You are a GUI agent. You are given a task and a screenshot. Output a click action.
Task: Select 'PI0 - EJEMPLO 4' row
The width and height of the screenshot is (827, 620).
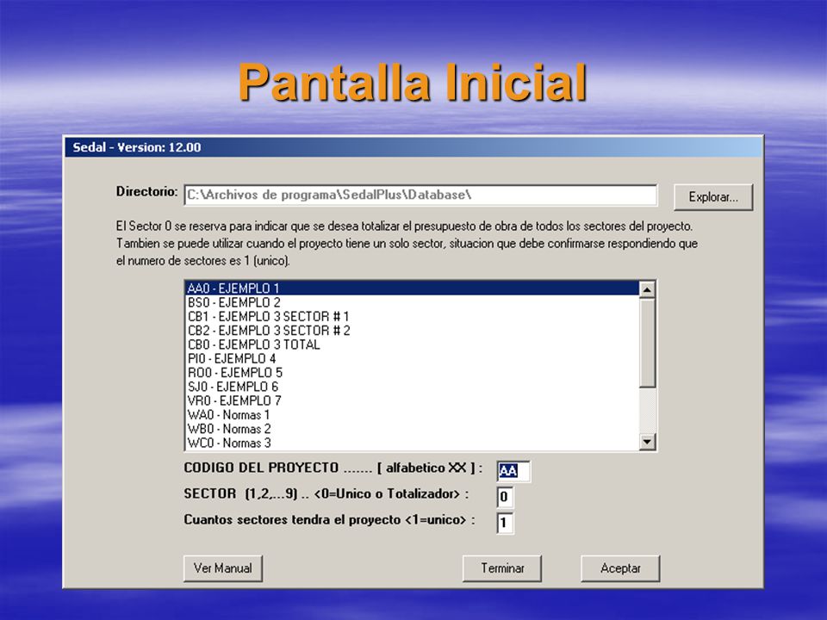pyautogui.click(x=412, y=358)
